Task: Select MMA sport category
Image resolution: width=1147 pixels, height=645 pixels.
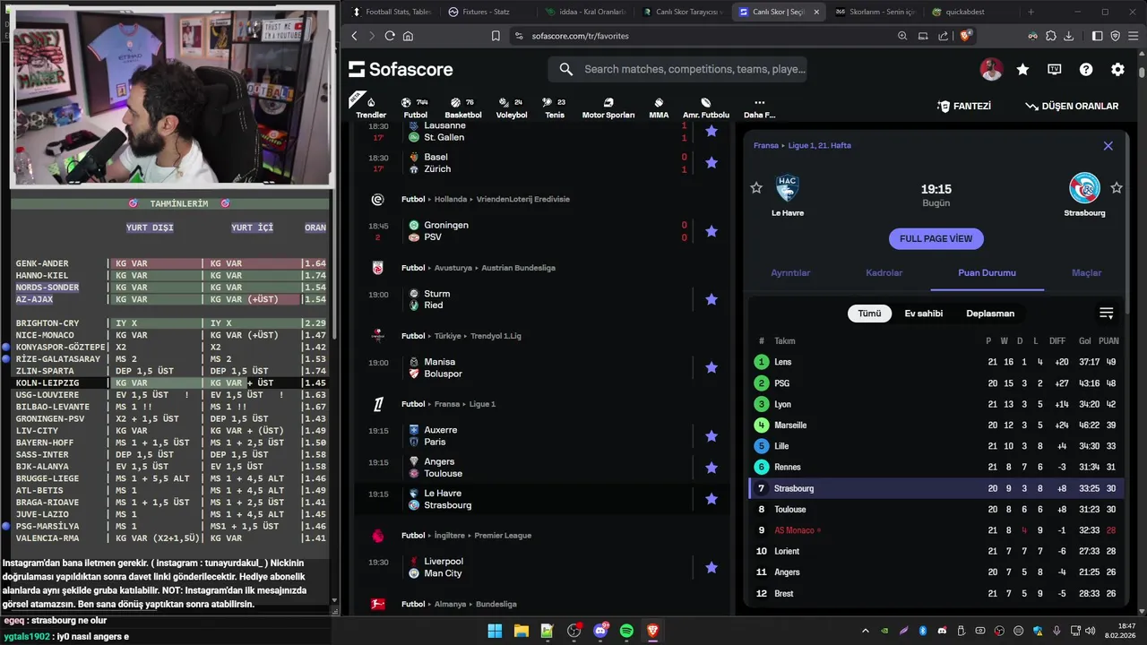Action: [659, 107]
